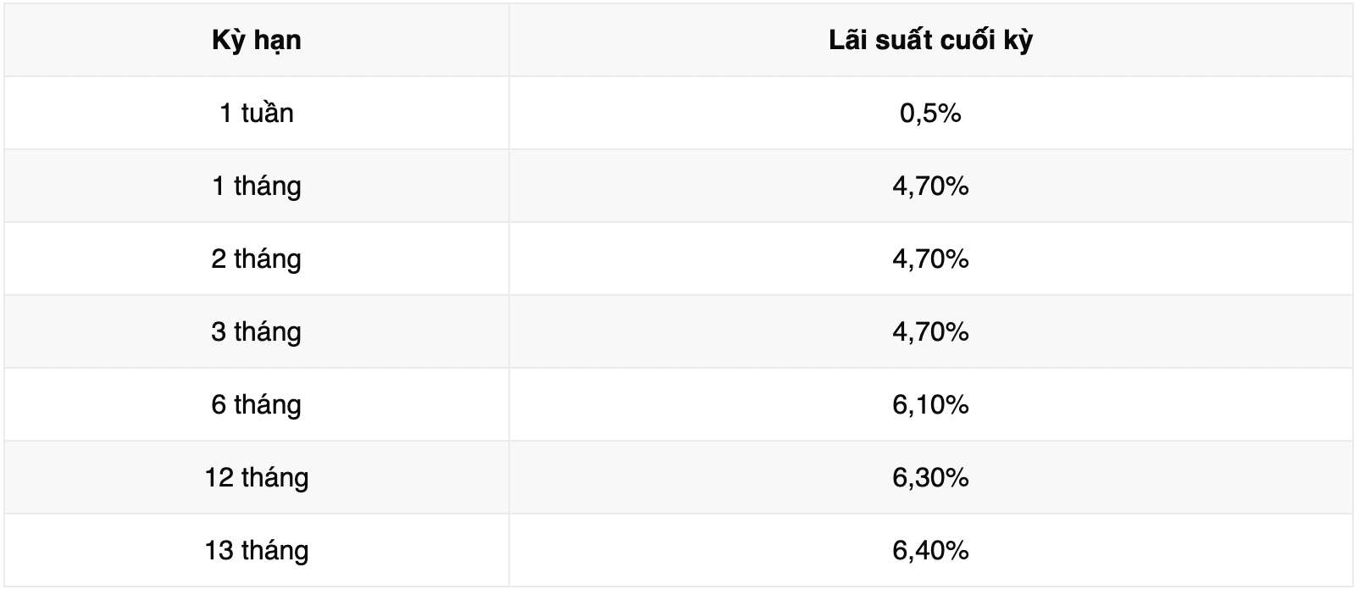Click the "Lãi suất cuối kỳ" column header
This screenshot has width=1359, height=595.
pos(930,41)
